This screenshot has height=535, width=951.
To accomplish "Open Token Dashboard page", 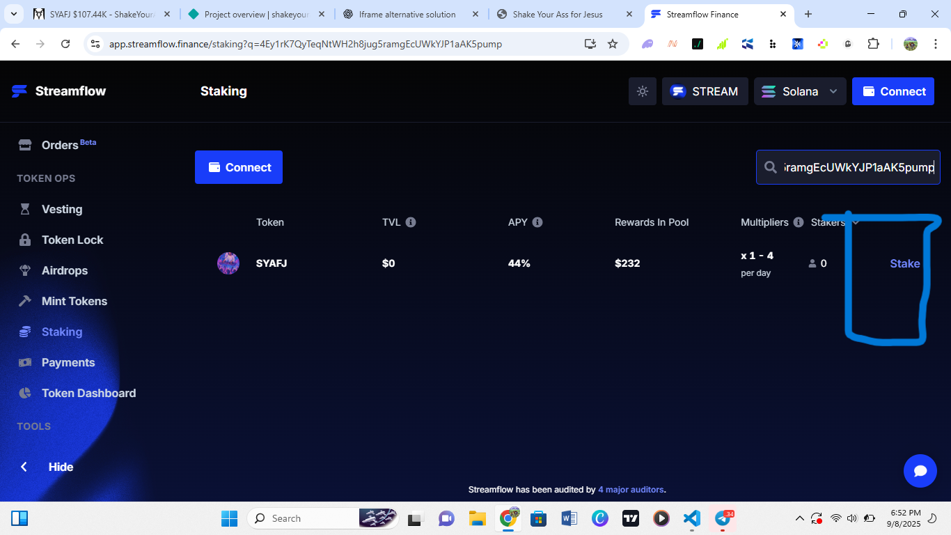I will (88, 393).
